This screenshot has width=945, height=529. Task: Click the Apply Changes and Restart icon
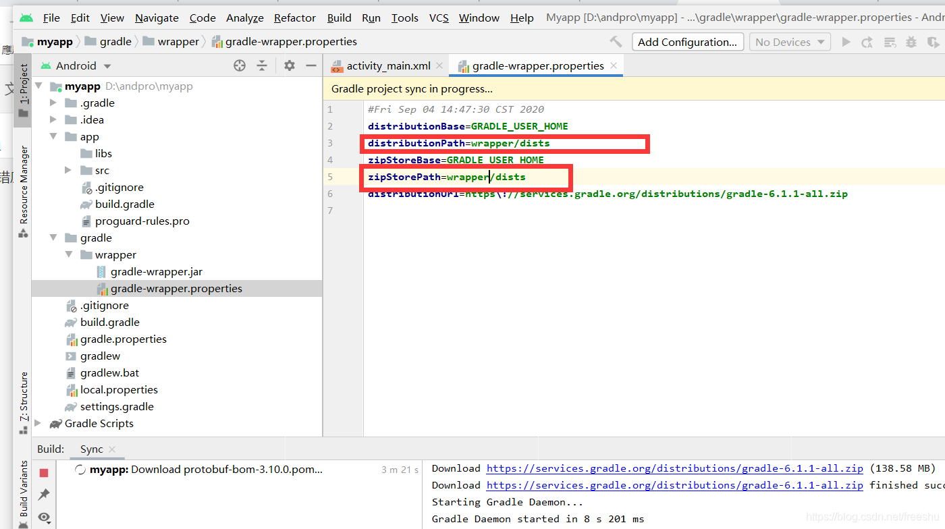point(868,42)
